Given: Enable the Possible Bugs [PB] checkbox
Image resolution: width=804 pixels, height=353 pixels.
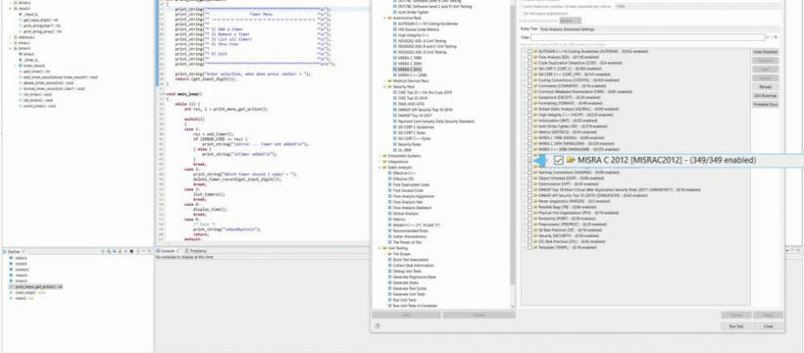Looking at the screenshot, I should tap(529, 207).
